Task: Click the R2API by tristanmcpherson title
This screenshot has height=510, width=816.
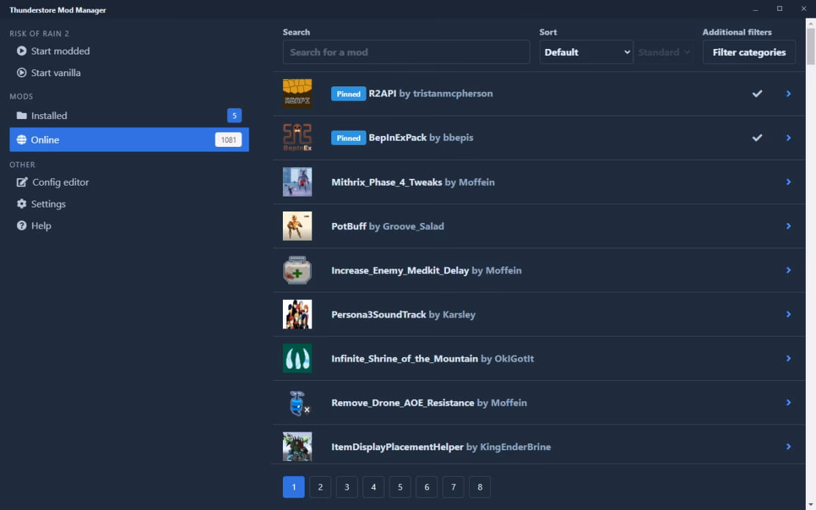Action: coord(430,94)
